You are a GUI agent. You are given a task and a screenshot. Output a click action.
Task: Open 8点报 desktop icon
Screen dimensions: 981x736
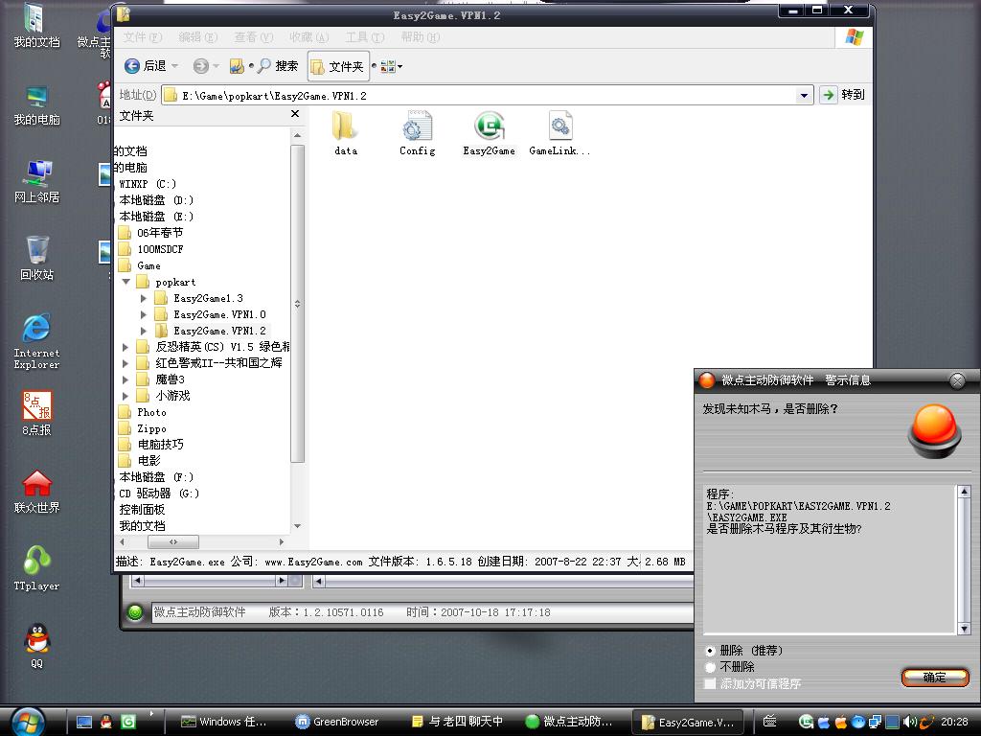(36, 413)
